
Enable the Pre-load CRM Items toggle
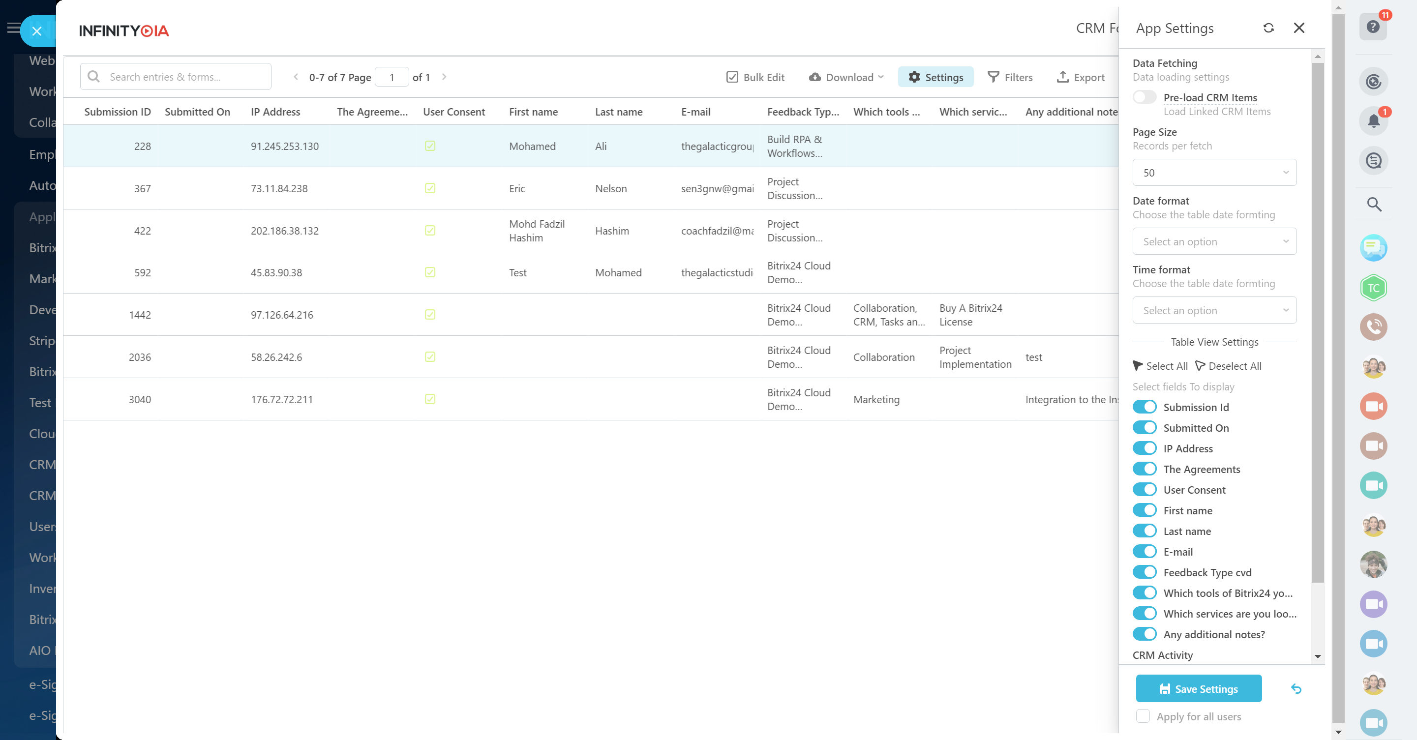pyautogui.click(x=1145, y=97)
